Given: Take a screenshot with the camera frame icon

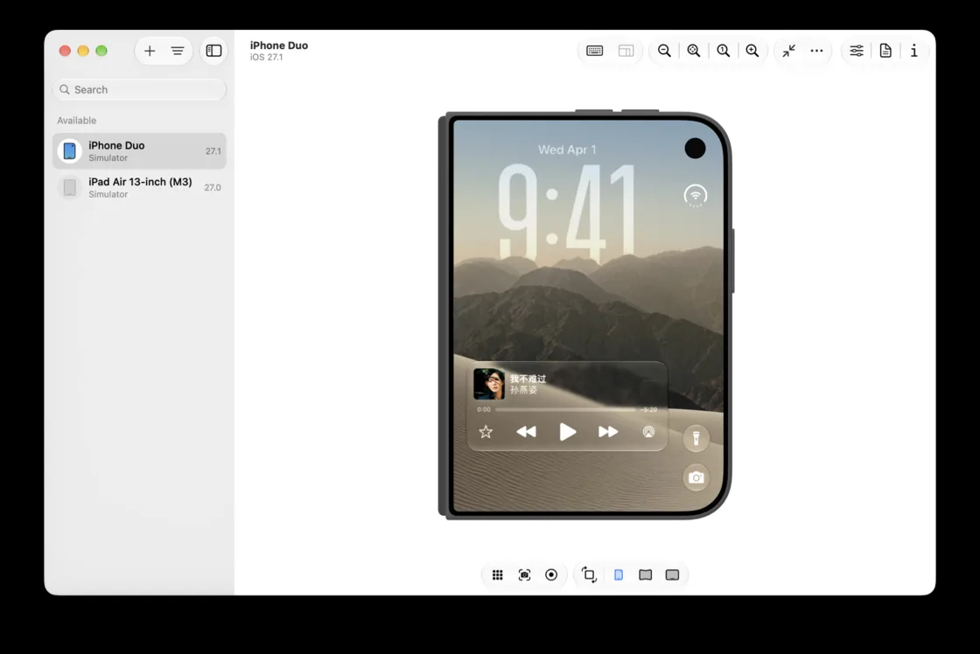Looking at the screenshot, I should pyautogui.click(x=524, y=574).
